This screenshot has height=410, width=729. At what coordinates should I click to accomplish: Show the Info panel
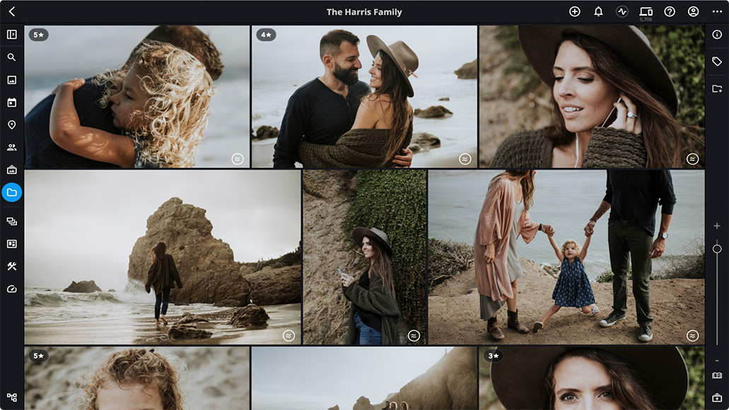[x=717, y=35]
